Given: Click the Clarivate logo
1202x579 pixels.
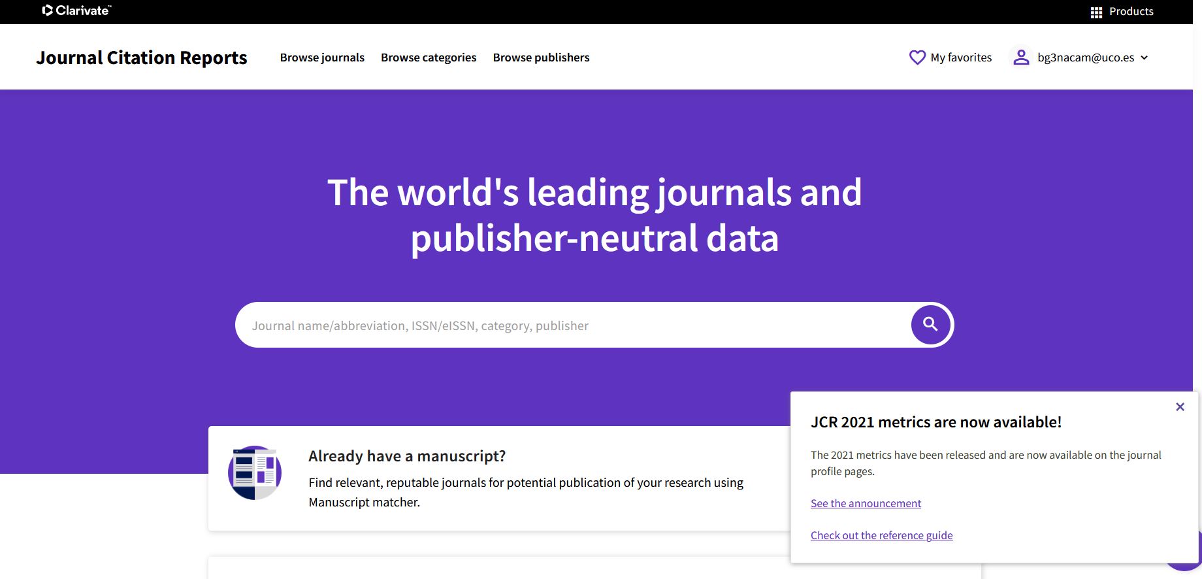Looking at the screenshot, I should [76, 10].
